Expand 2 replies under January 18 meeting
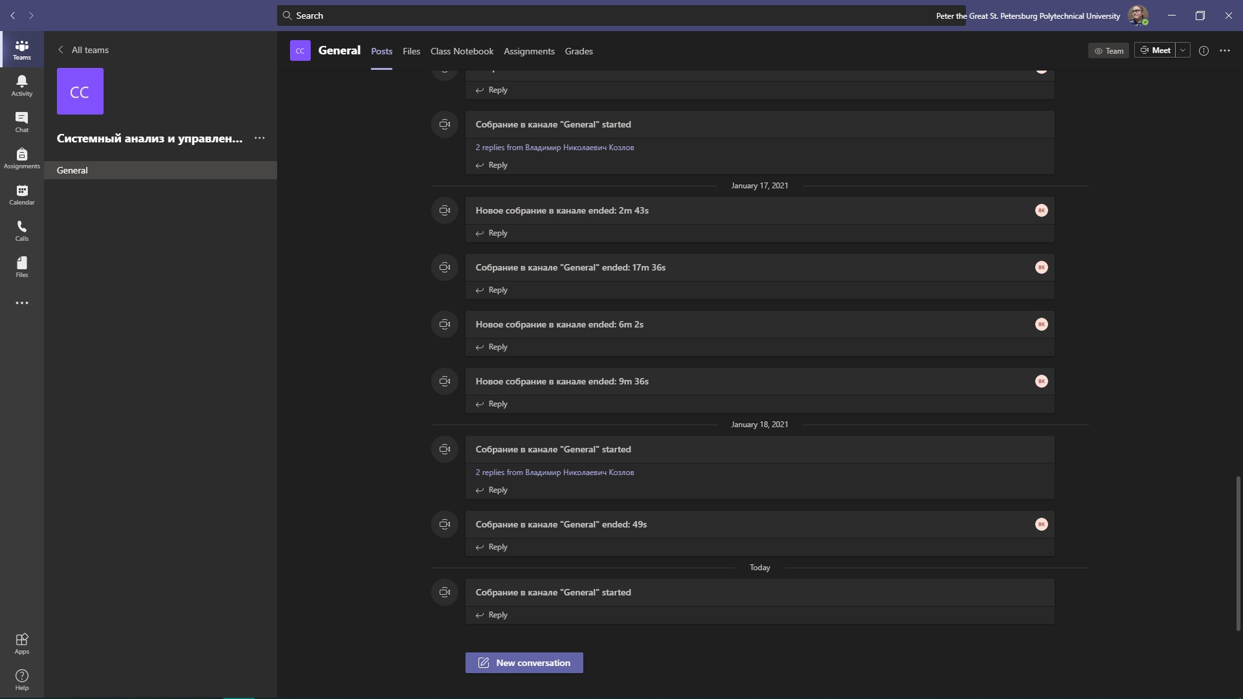The image size is (1243, 699). (554, 472)
